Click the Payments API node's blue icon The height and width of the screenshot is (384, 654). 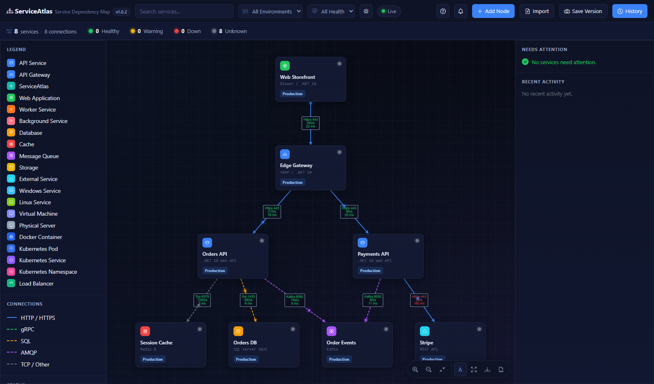tap(363, 243)
